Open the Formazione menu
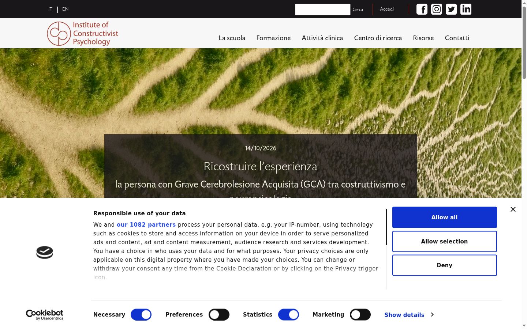The height and width of the screenshot is (329, 527). click(x=273, y=38)
